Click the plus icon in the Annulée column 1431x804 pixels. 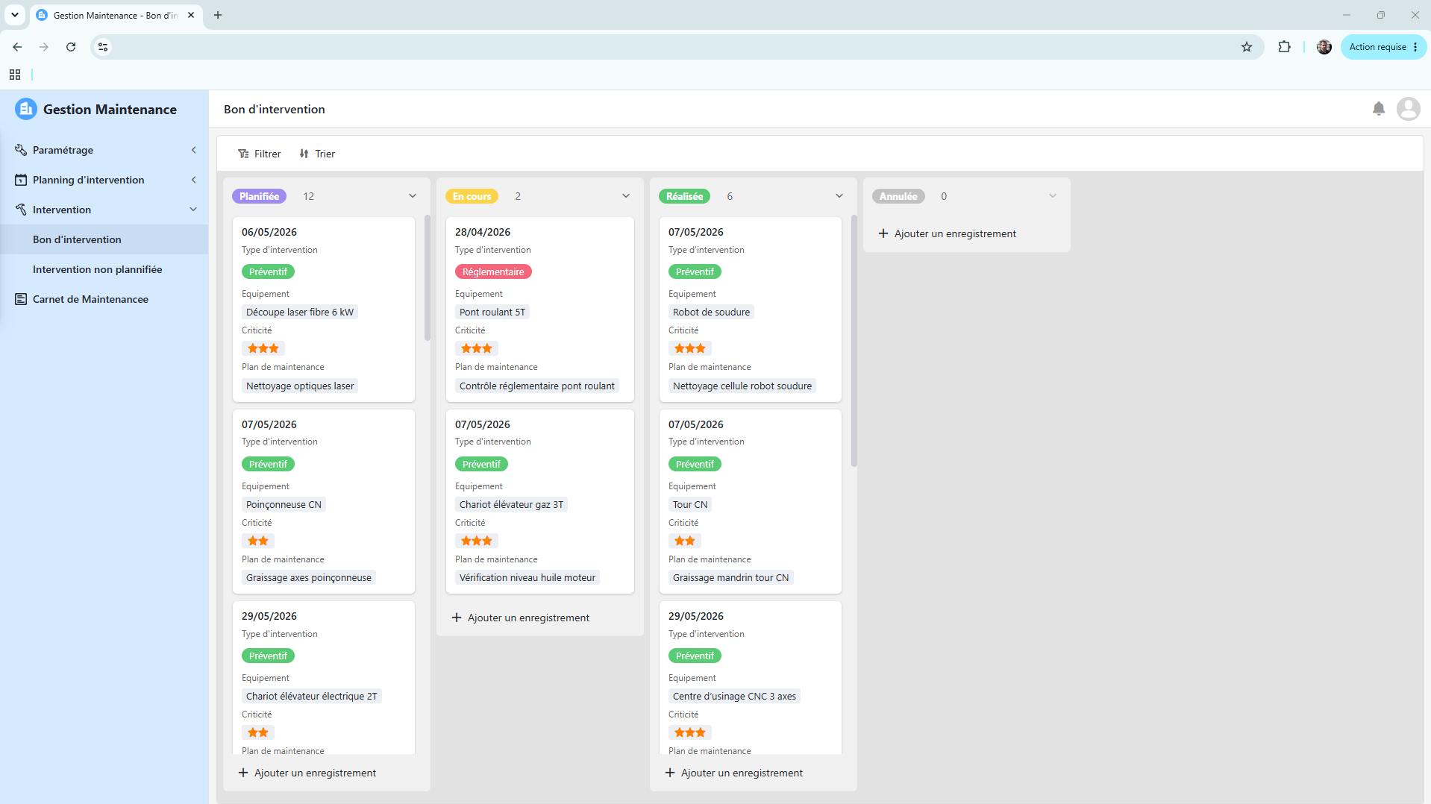(x=883, y=233)
